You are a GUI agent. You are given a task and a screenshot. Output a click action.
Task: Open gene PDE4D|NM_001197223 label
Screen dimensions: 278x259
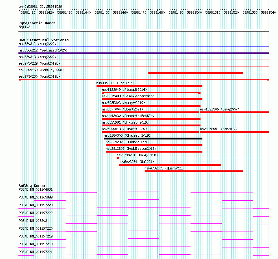[x=36, y=205]
